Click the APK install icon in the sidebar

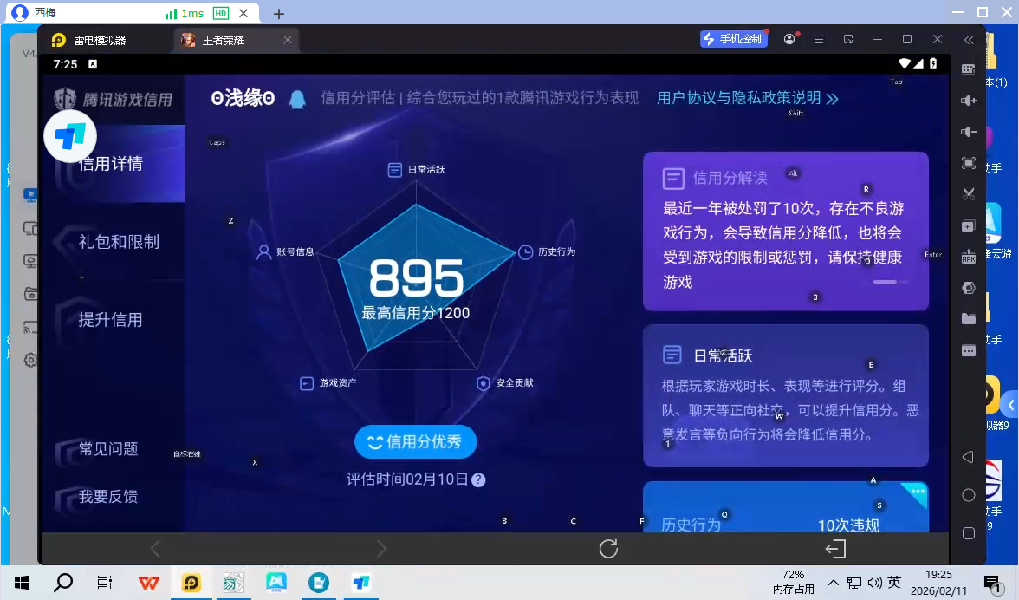[x=969, y=256]
